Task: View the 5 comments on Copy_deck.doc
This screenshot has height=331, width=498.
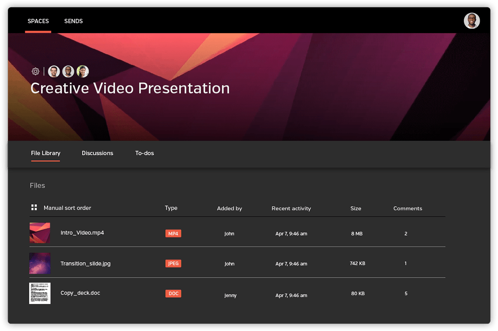Action: tap(406, 293)
